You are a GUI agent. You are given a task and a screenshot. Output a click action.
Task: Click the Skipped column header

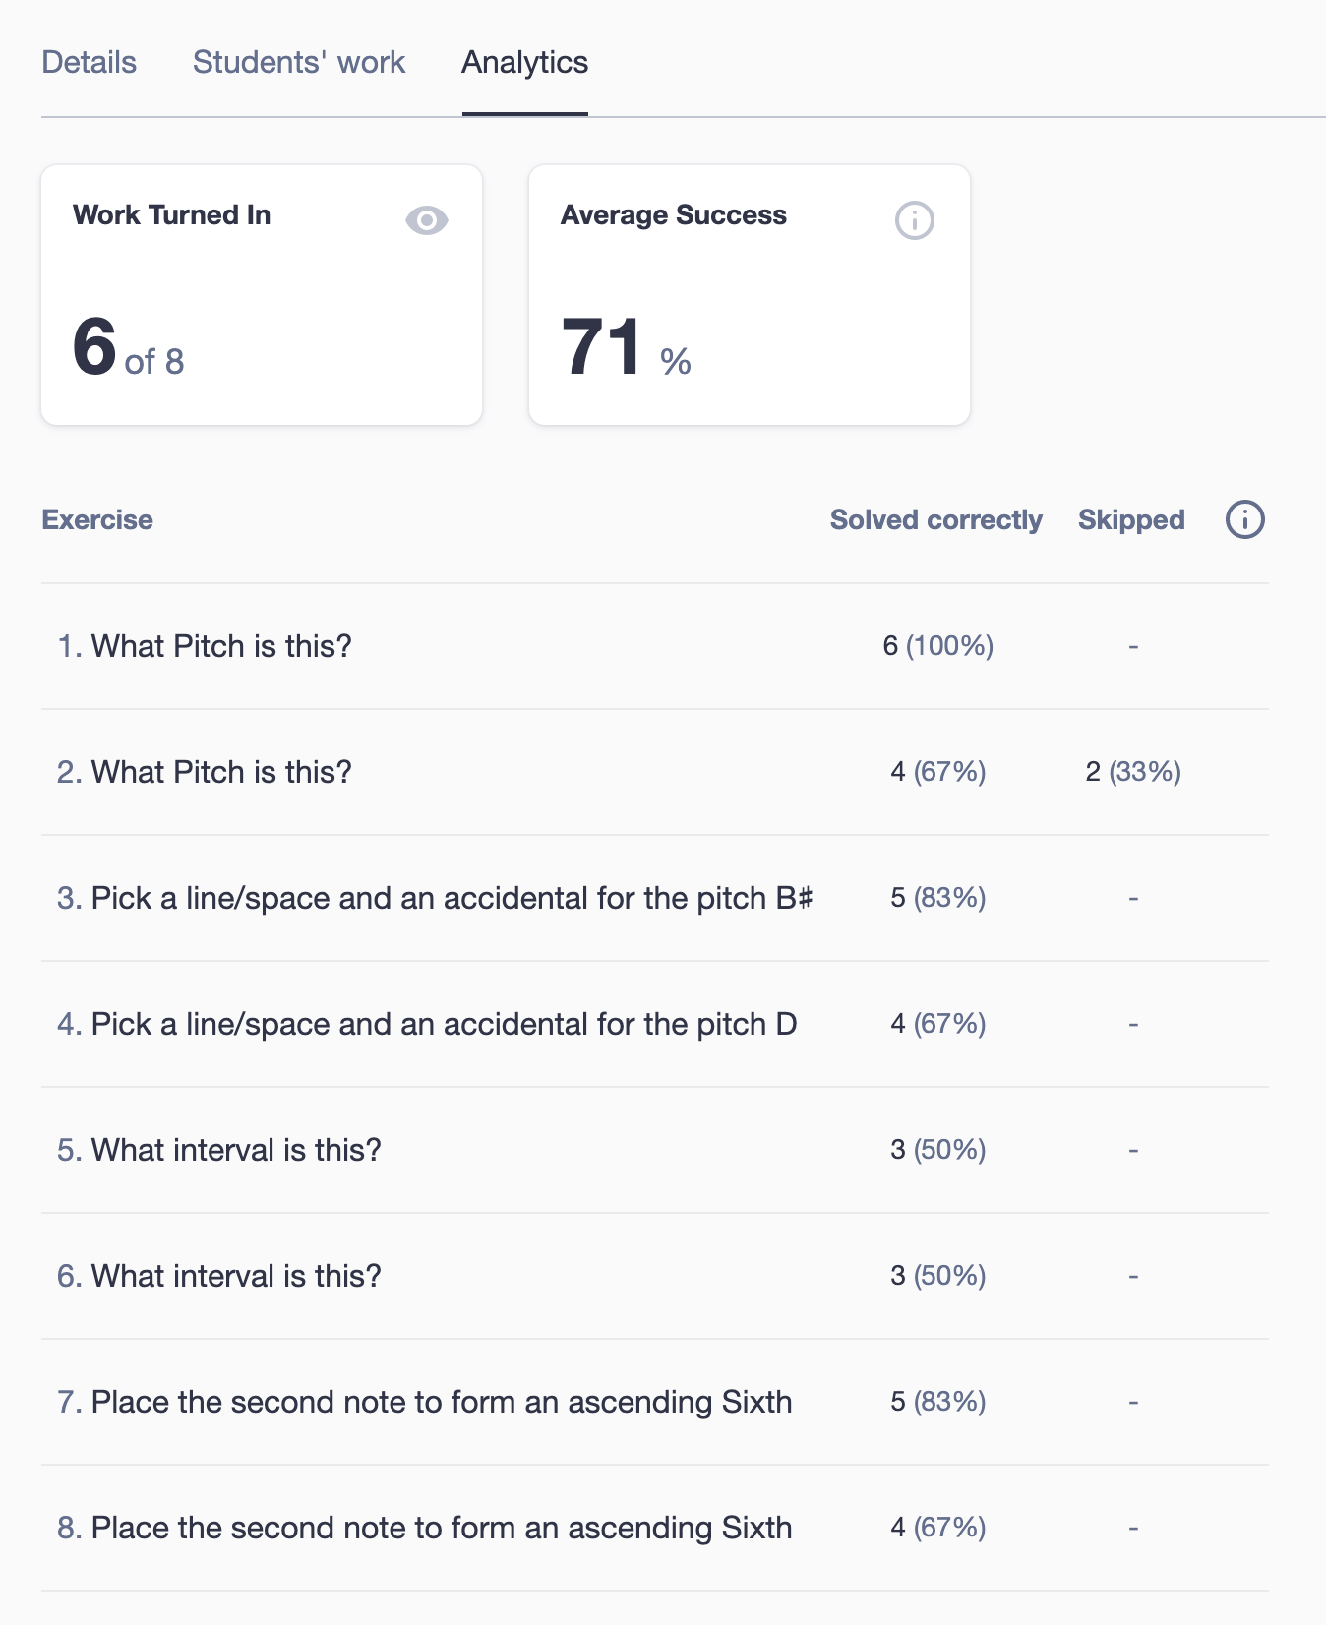1131,519
